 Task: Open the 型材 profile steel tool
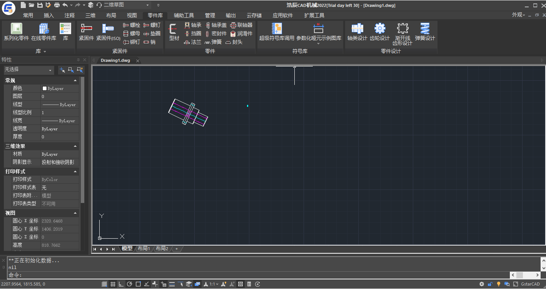click(174, 32)
